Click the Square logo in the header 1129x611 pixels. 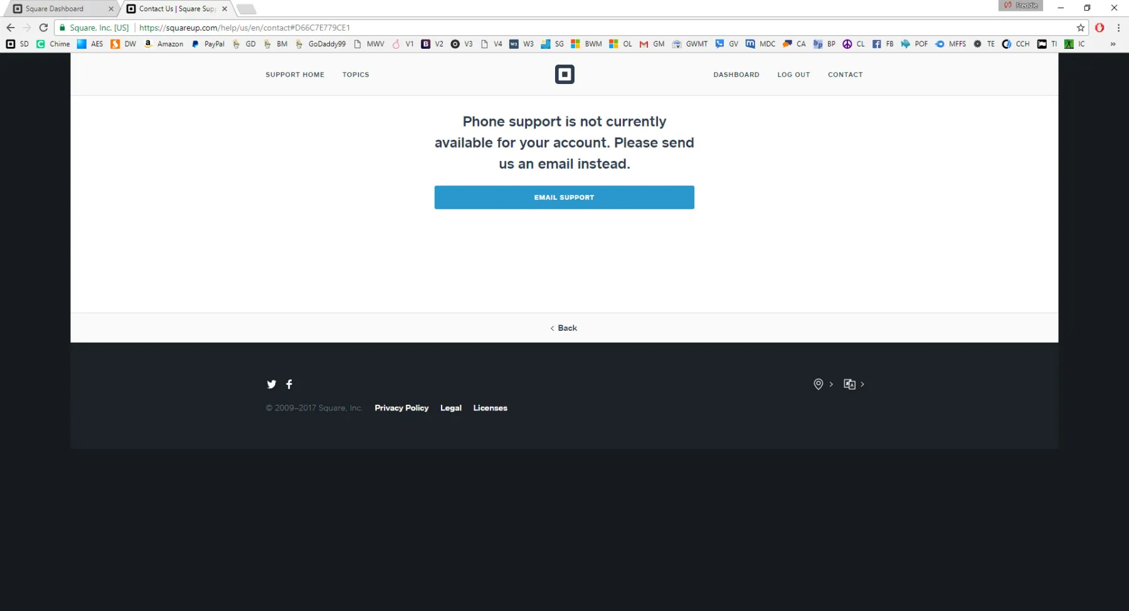click(564, 75)
